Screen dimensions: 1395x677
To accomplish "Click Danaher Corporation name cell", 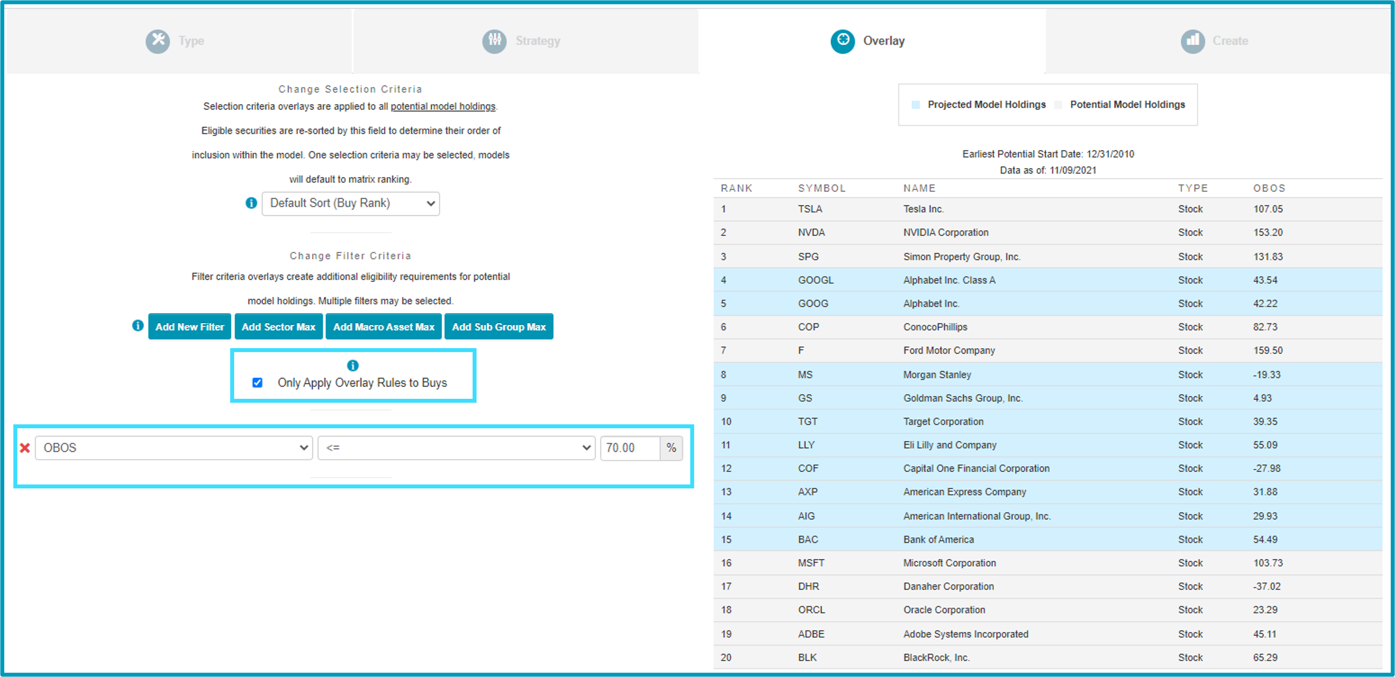I will (948, 587).
